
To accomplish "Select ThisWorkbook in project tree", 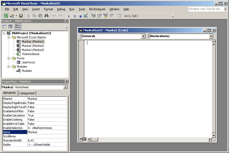I will 31,54.
